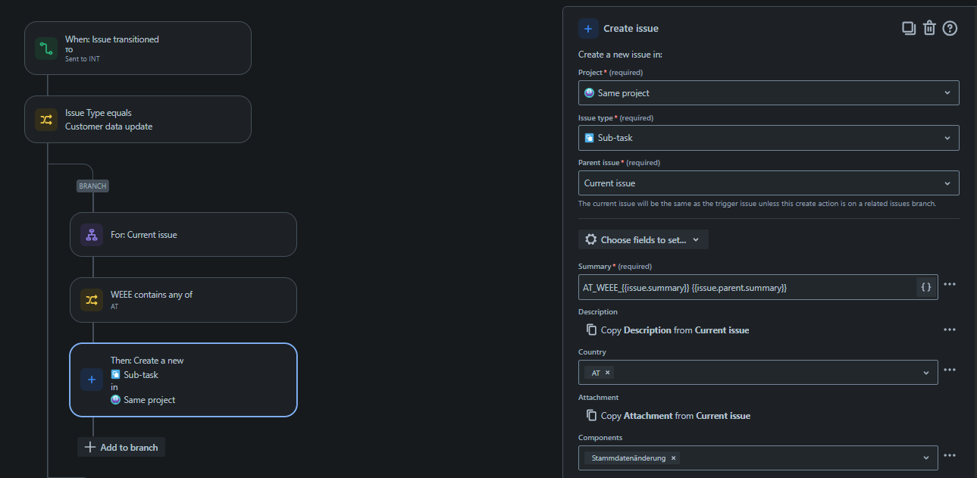The width and height of the screenshot is (977, 478).
Task: Open help with the question mark icon
Action: coord(950,28)
